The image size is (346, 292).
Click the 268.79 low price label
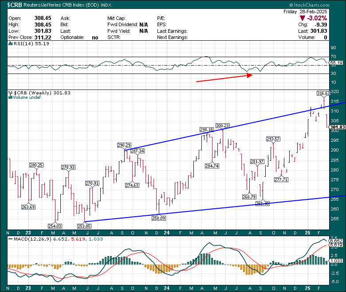click(x=249, y=197)
